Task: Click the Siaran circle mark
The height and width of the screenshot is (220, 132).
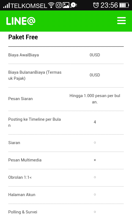Action: pos(95,142)
